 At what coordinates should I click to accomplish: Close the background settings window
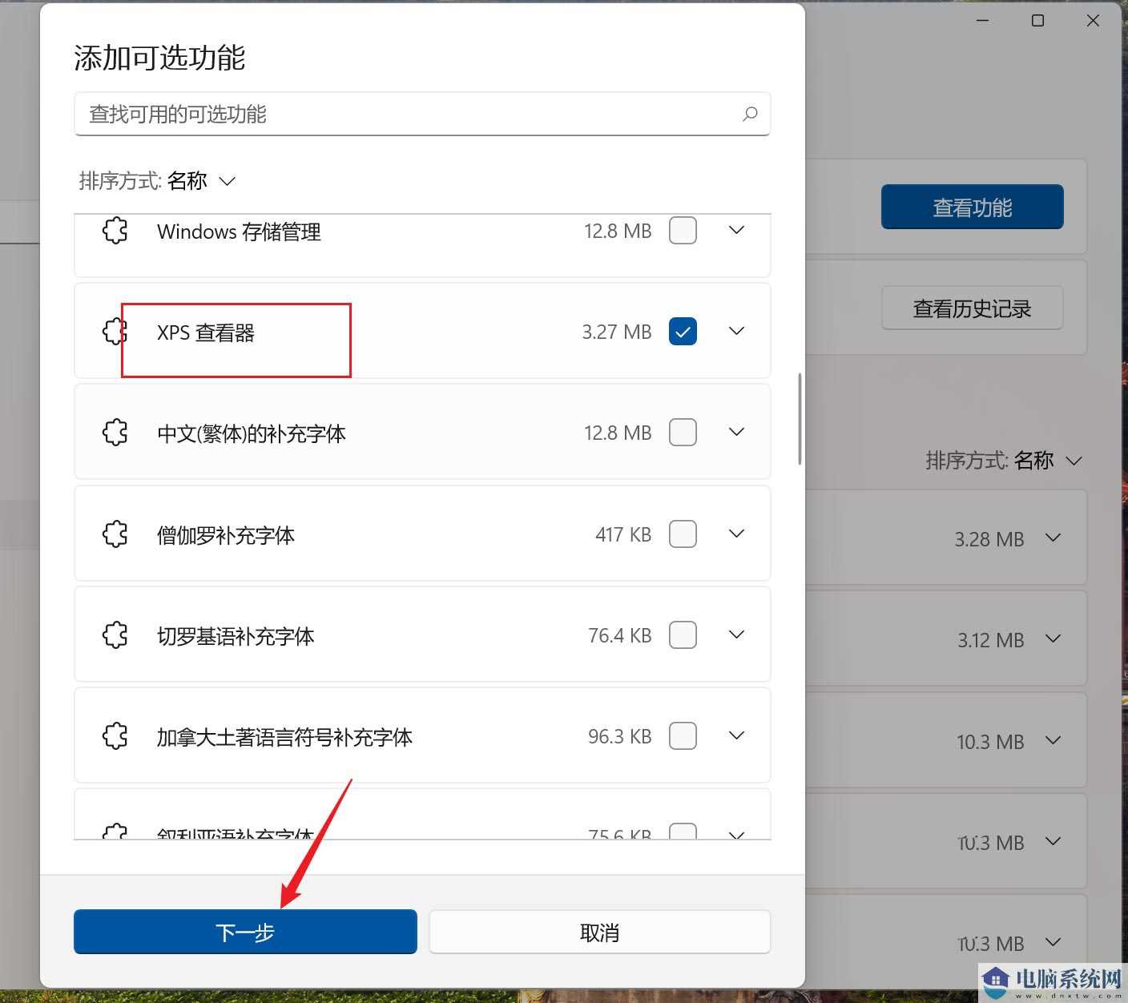pos(1093,21)
